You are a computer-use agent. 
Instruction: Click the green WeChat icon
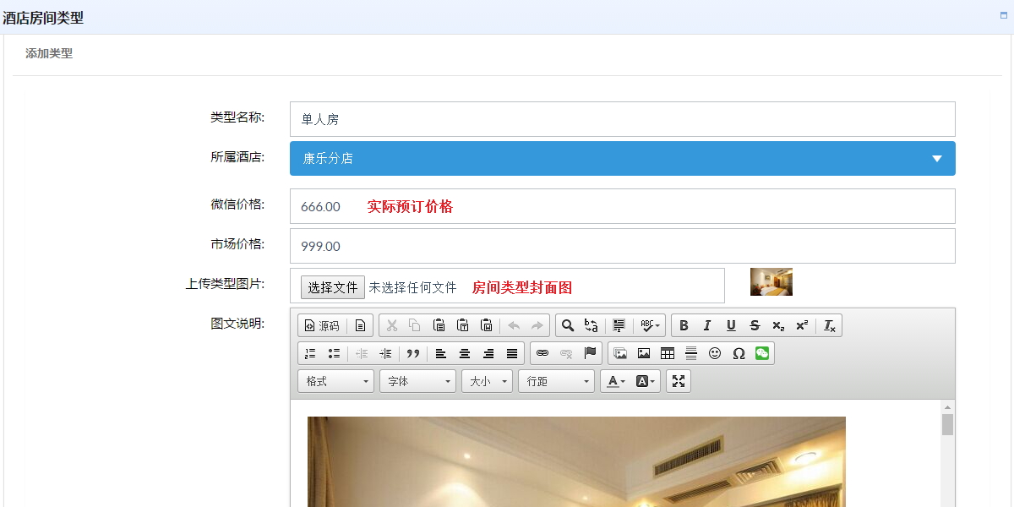(x=762, y=353)
